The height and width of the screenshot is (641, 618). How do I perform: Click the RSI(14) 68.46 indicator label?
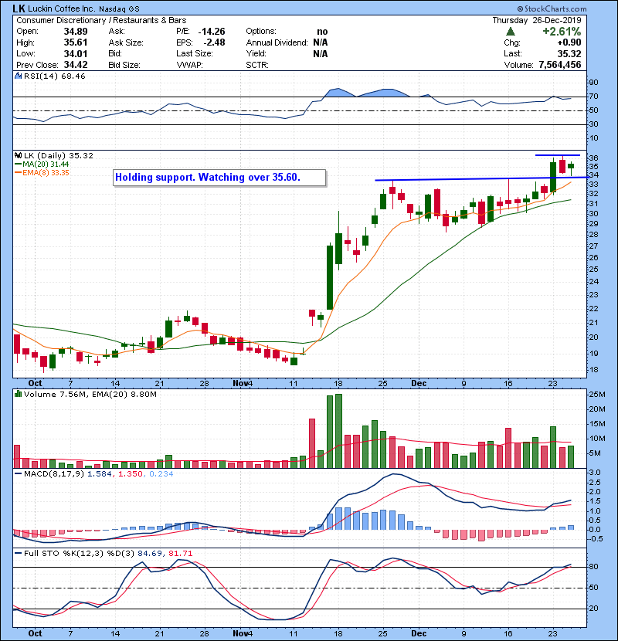click(x=54, y=76)
